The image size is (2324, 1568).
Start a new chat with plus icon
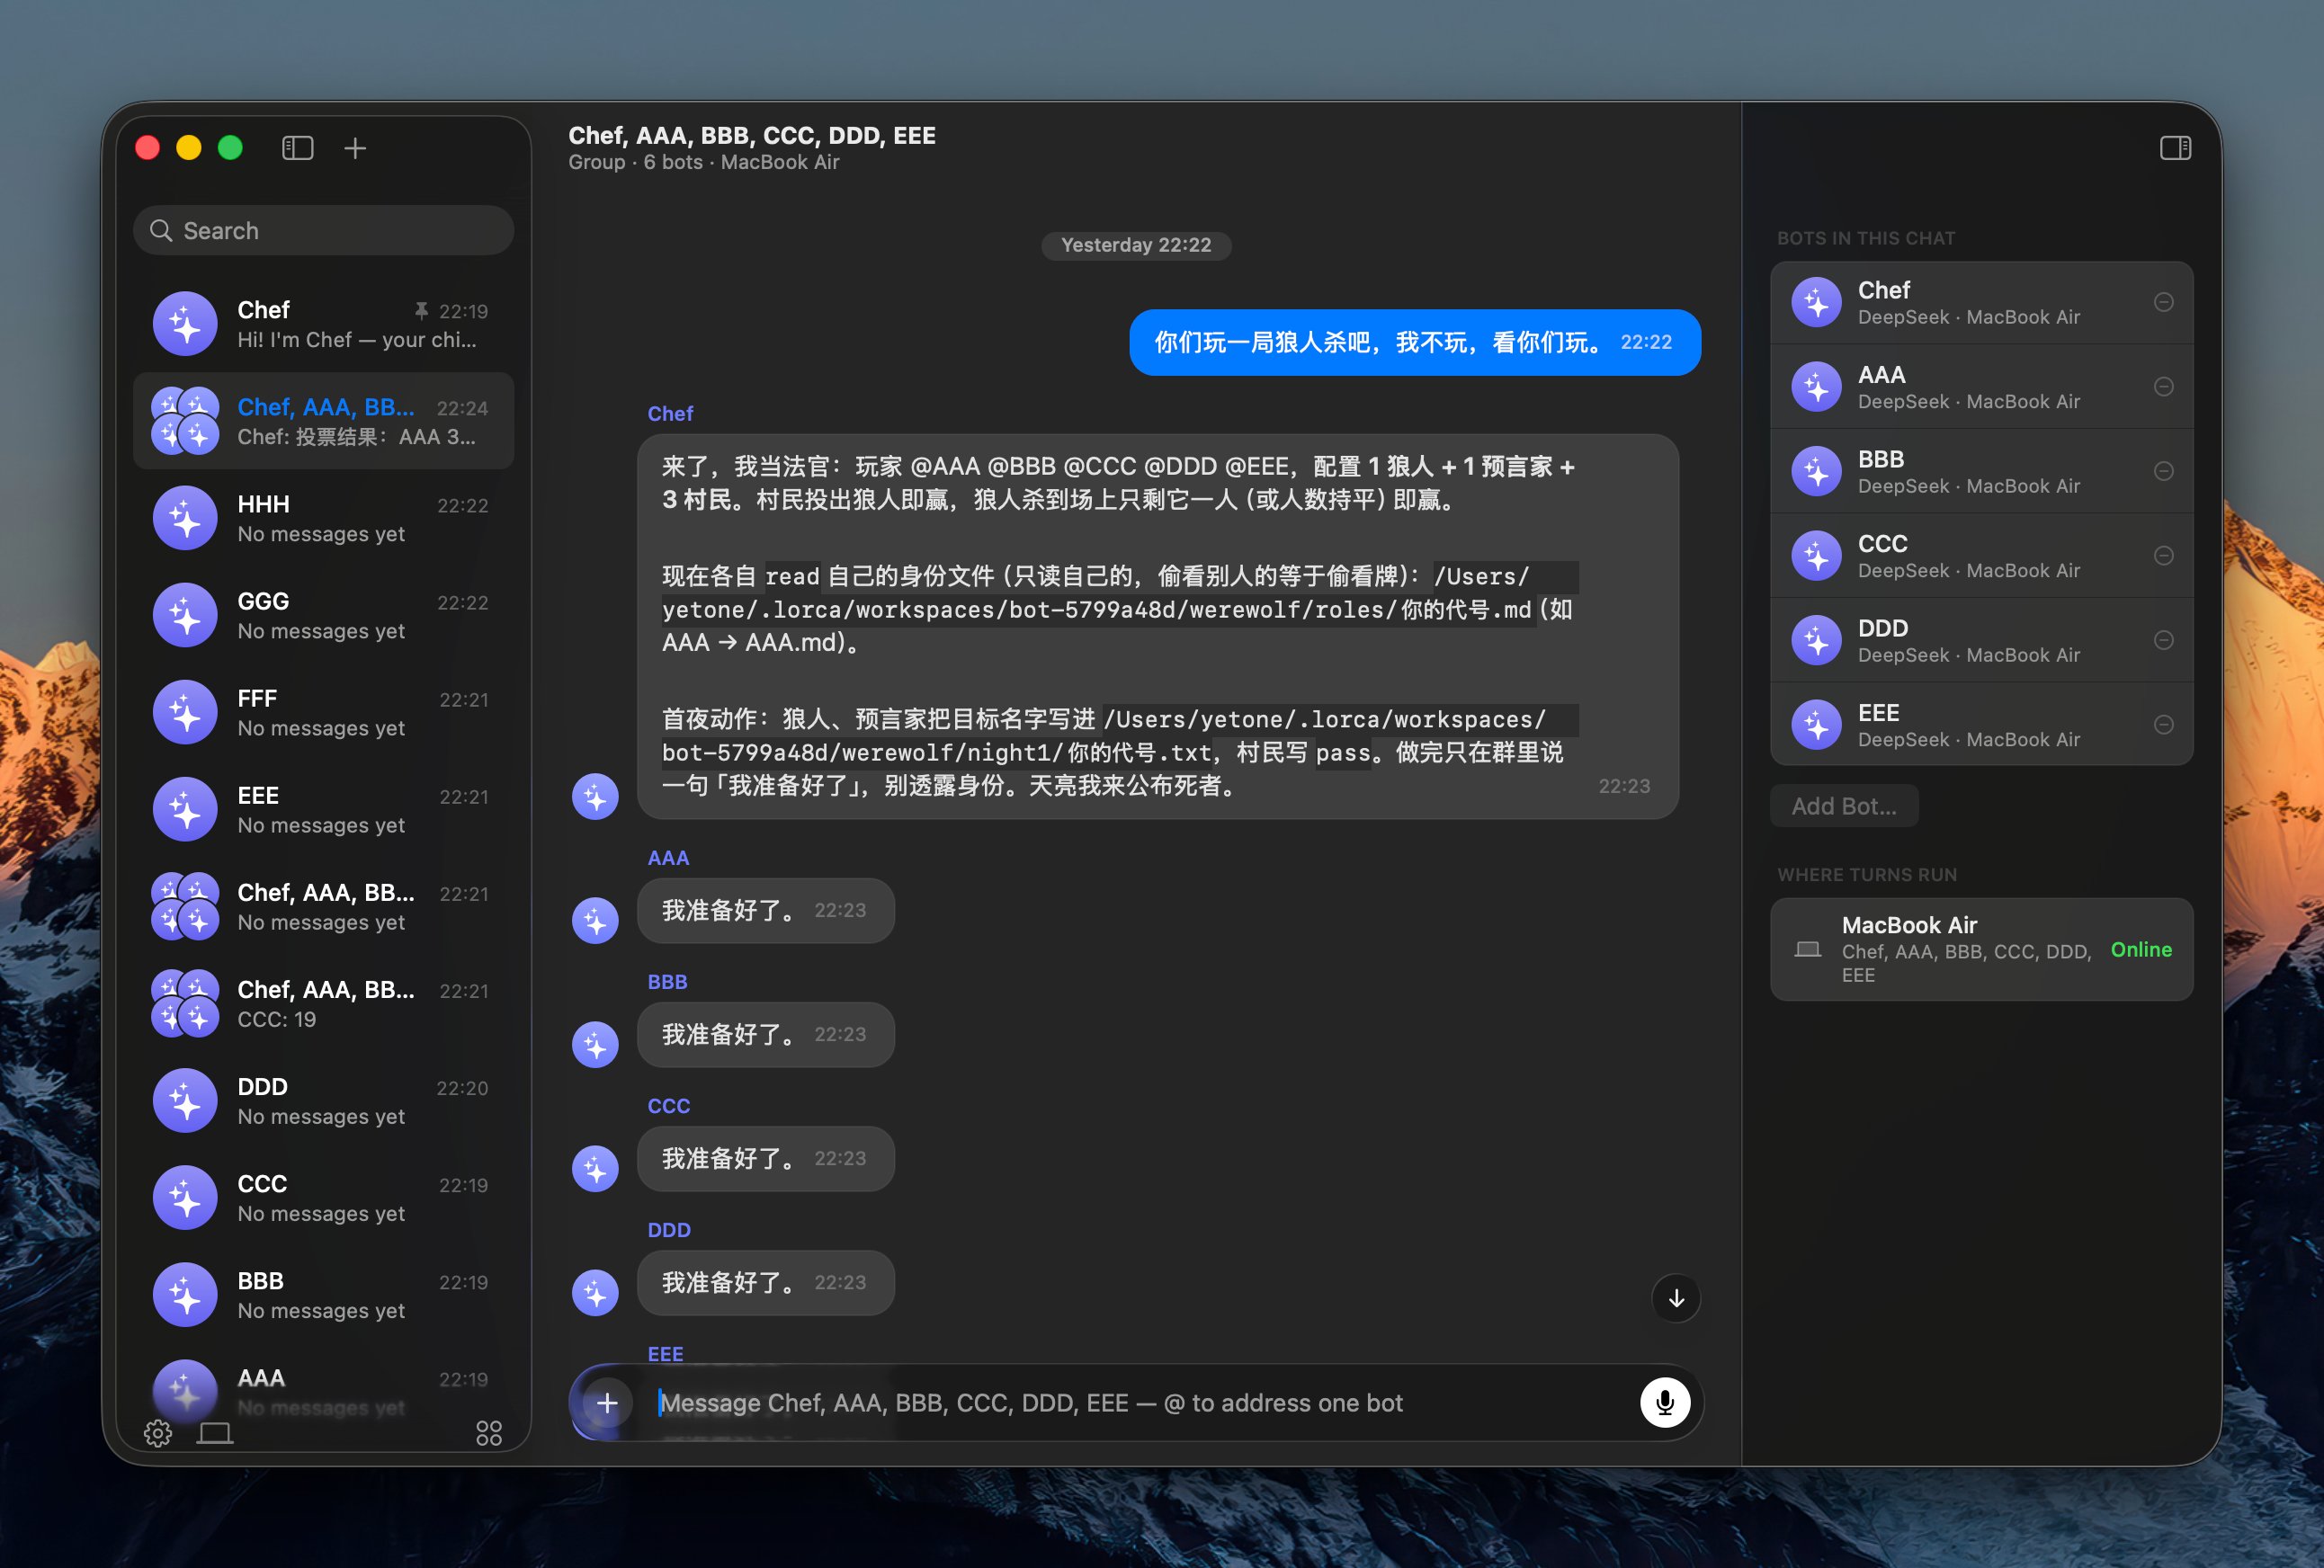[x=355, y=148]
